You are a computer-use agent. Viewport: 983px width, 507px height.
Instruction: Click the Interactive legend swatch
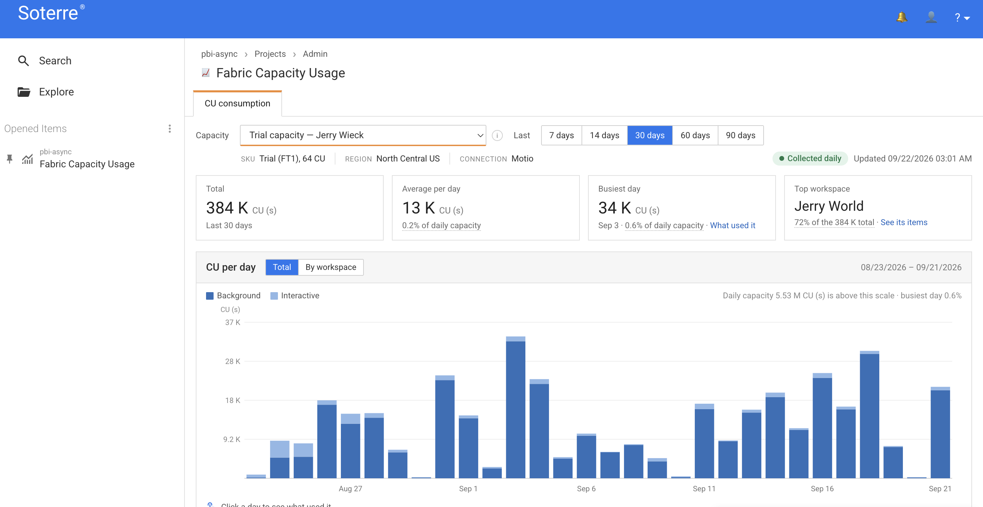pos(273,296)
